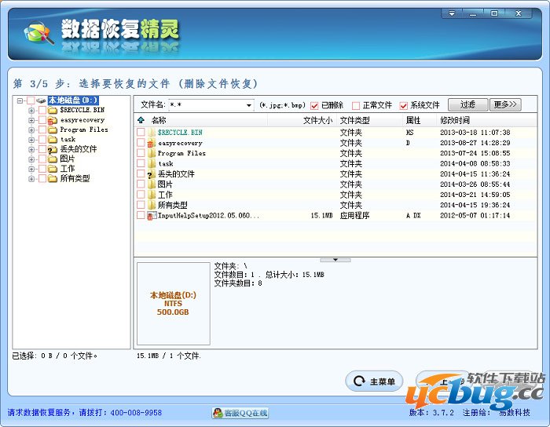Click the 主菜单 main menu button
Image resolution: width=550 pixels, height=427 pixels.
(x=374, y=381)
